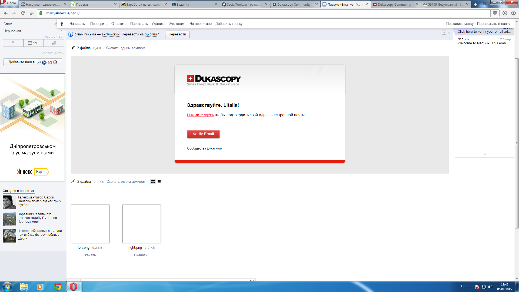
Task: Switch to Накрутка подписчиков tab
Action: click(43, 4)
